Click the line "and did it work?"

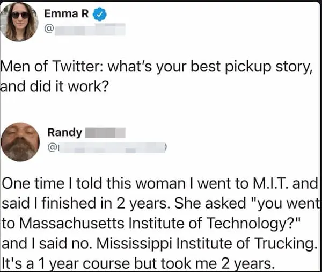(x=55, y=86)
